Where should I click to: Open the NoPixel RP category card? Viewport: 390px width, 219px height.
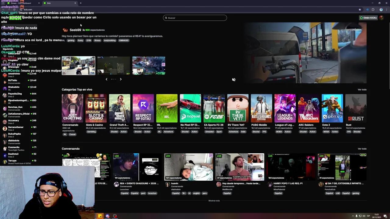coord(190,108)
